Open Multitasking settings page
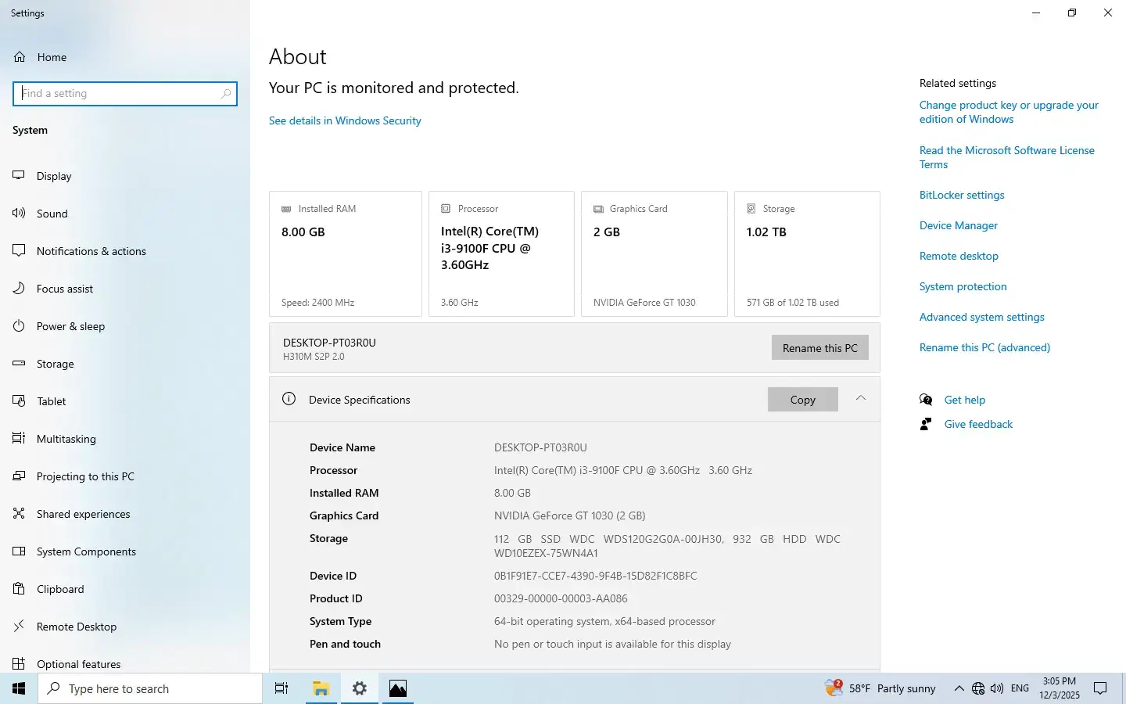Viewport: 1126px width, 704px height. pos(66,439)
